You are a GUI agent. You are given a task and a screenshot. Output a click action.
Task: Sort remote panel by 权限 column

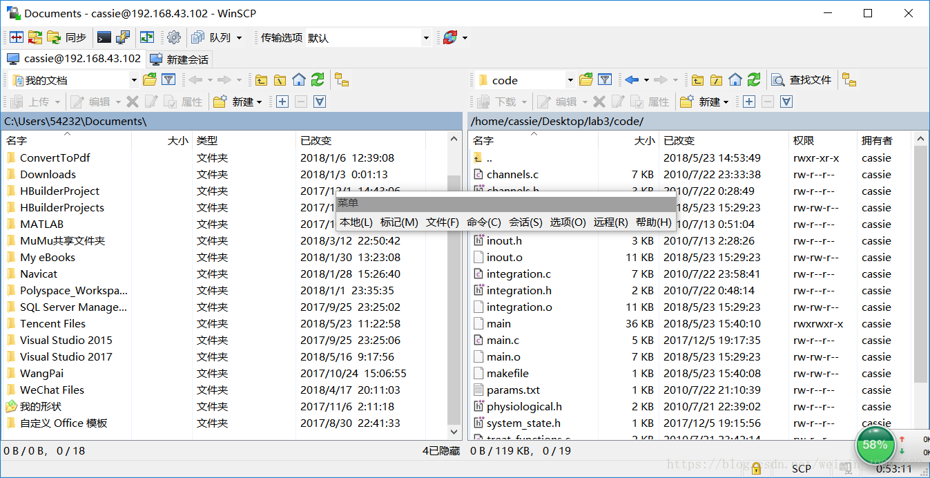click(x=822, y=140)
